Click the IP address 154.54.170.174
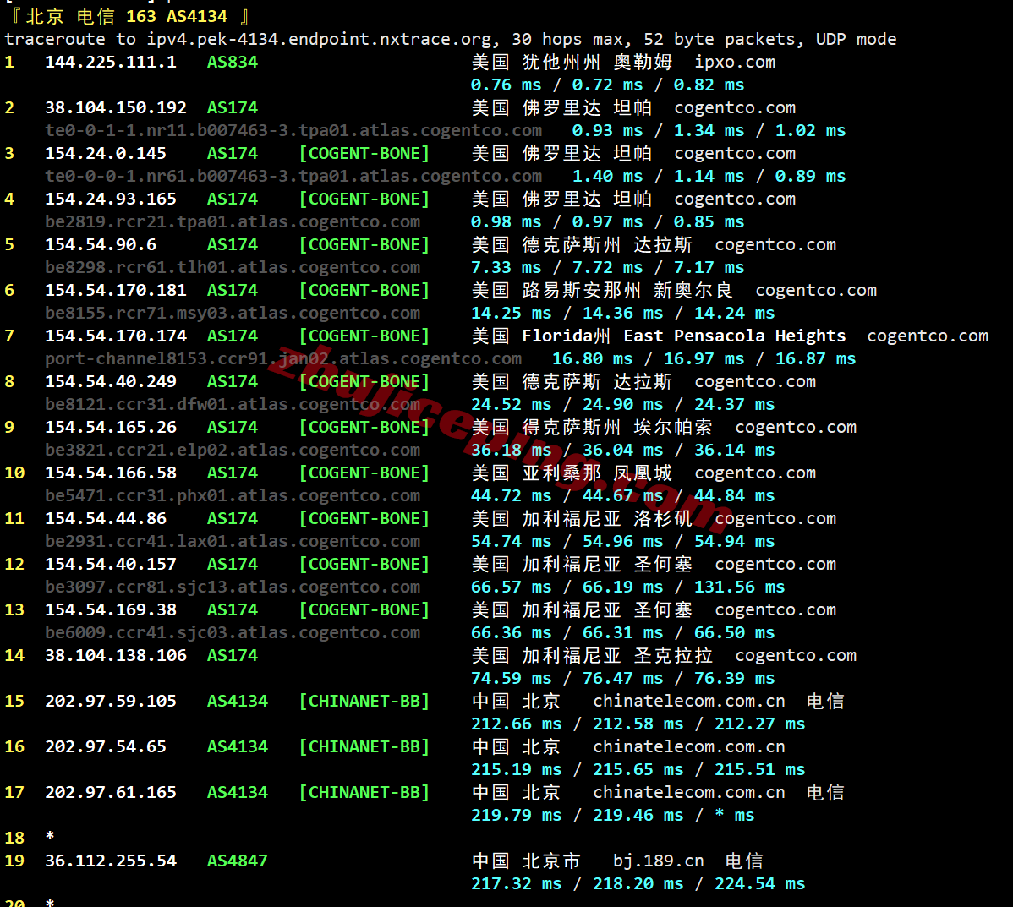The image size is (1013, 907). [116, 336]
